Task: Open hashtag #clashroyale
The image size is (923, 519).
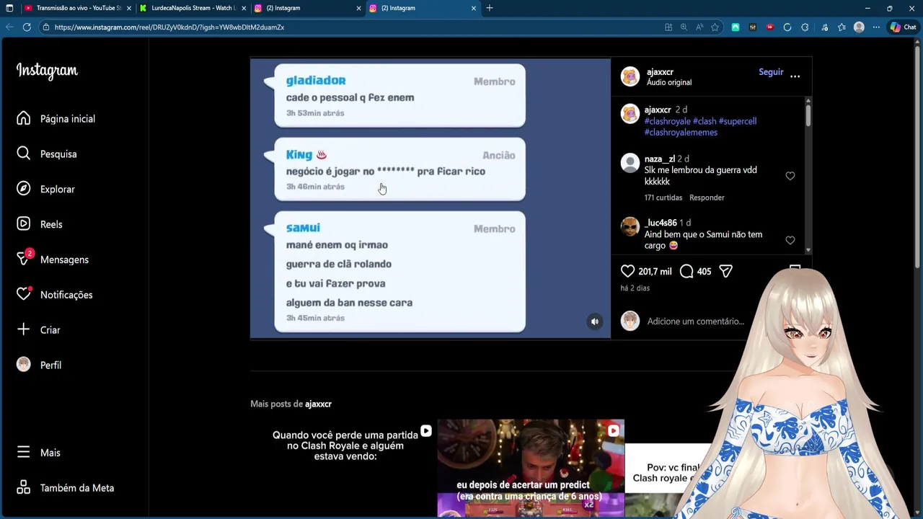Action: pos(668,121)
